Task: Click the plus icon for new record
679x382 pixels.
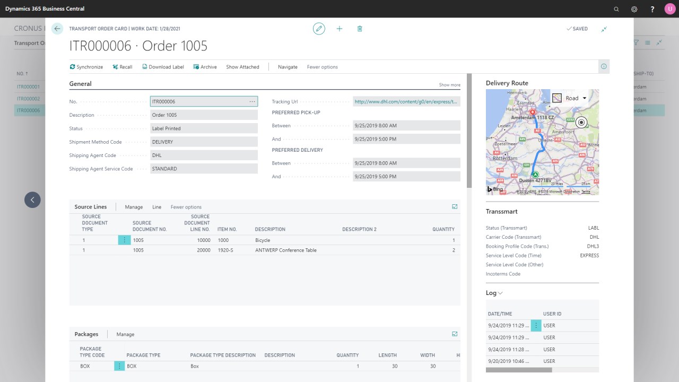Action: [339, 29]
